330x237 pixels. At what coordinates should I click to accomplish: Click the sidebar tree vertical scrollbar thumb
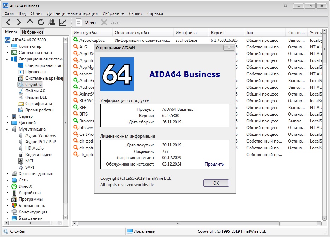[x=65, y=122]
